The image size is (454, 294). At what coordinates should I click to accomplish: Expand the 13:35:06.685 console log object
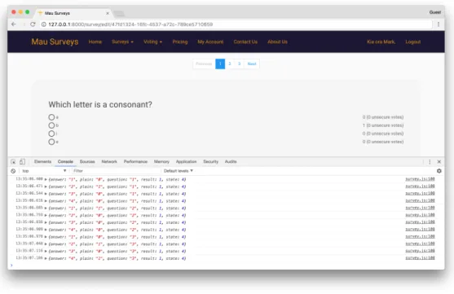click(46, 208)
